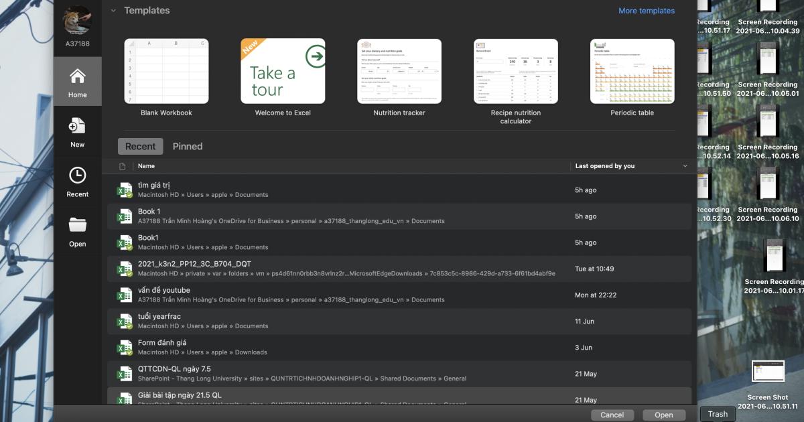The width and height of the screenshot is (804, 422).
Task: Click Excel icon for QTTCDN-QL ngày 7.5
Action: tap(125, 373)
